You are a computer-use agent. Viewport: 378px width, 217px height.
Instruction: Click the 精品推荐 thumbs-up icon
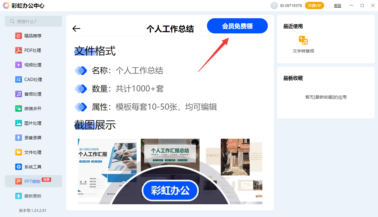[19, 36]
